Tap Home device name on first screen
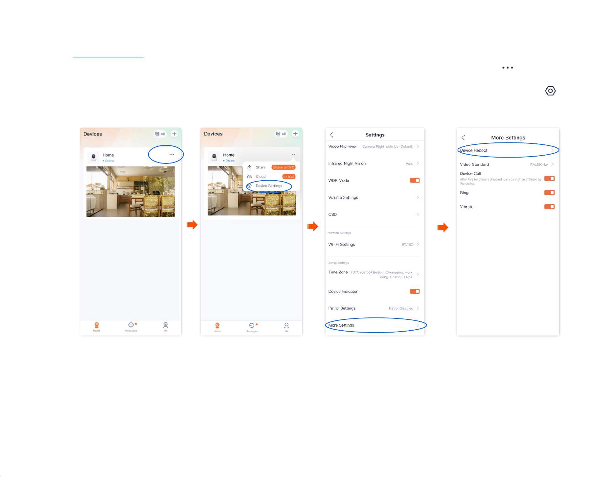This screenshot has width=615, height=477. point(108,155)
